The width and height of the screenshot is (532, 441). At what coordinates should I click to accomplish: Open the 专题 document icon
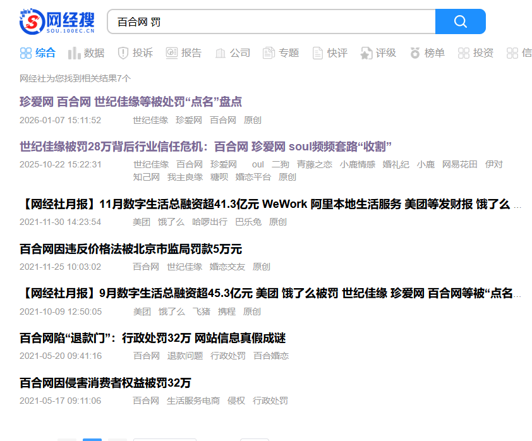[x=269, y=53]
